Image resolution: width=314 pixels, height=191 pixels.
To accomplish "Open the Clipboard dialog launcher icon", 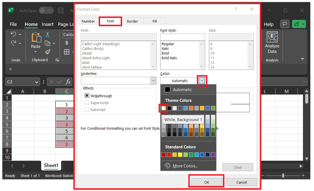I will click(57, 60).
